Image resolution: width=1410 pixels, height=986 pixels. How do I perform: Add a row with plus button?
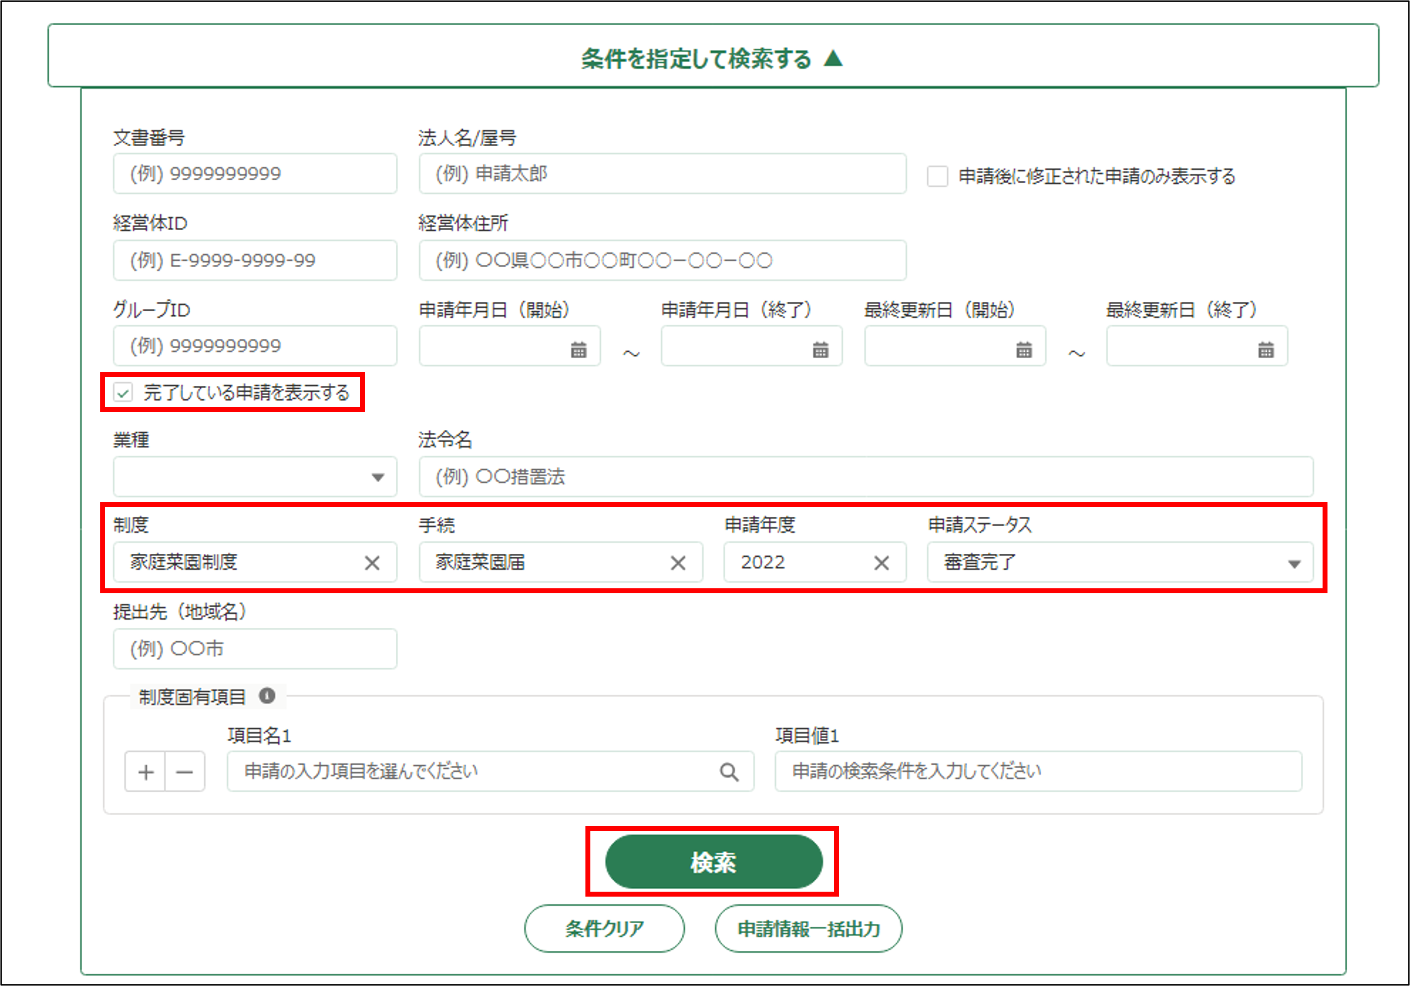[x=146, y=772]
